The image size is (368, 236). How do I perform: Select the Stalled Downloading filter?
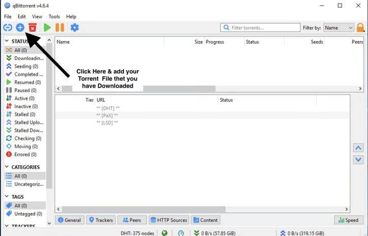(25, 130)
